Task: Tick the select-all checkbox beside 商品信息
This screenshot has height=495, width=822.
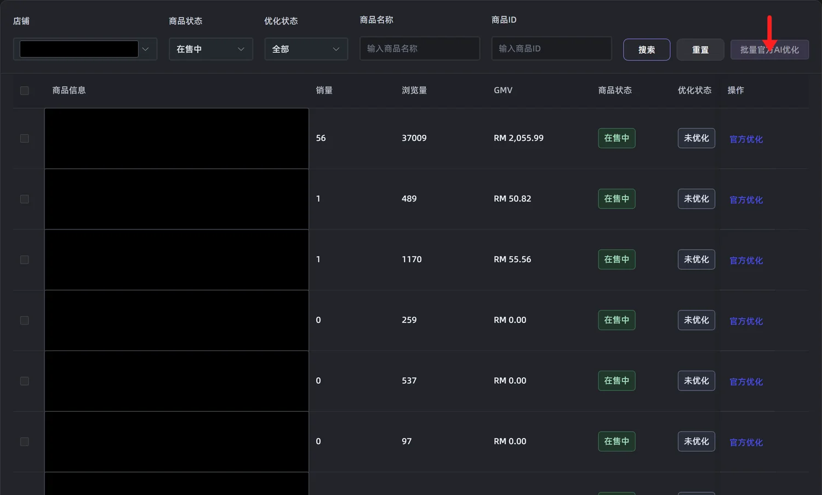Action: coord(25,90)
